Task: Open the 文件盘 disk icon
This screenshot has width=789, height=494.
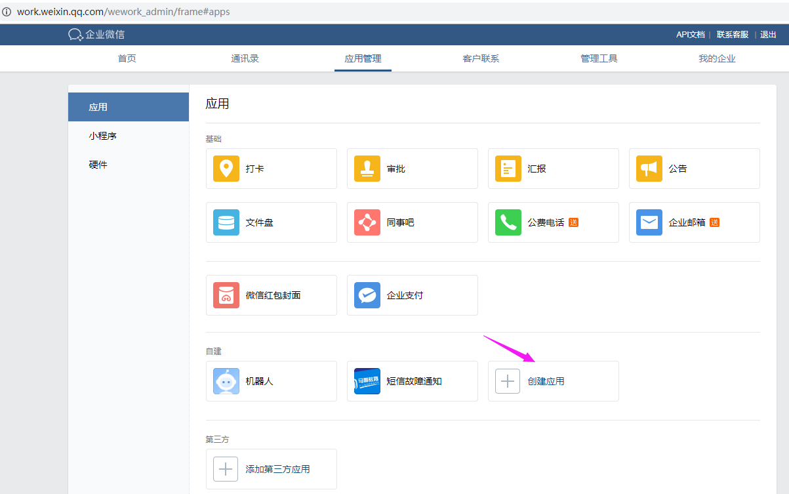Action: [x=226, y=222]
